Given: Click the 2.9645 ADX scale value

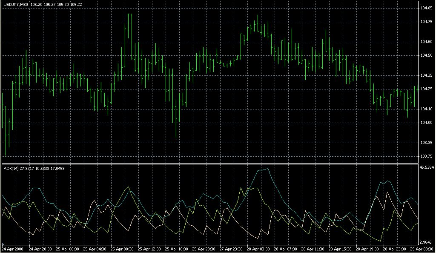Looking at the screenshot, I should click(x=426, y=241).
